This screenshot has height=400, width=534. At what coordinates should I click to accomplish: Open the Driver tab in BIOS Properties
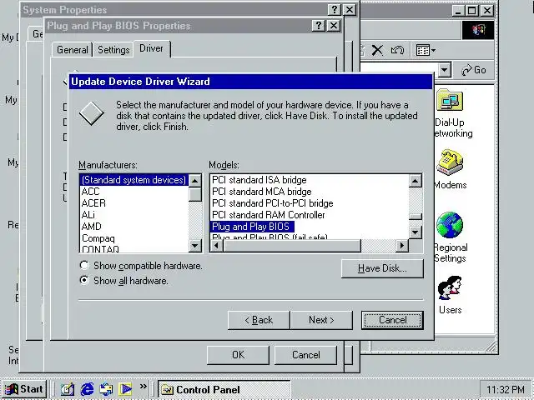click(x=152, y=48)
